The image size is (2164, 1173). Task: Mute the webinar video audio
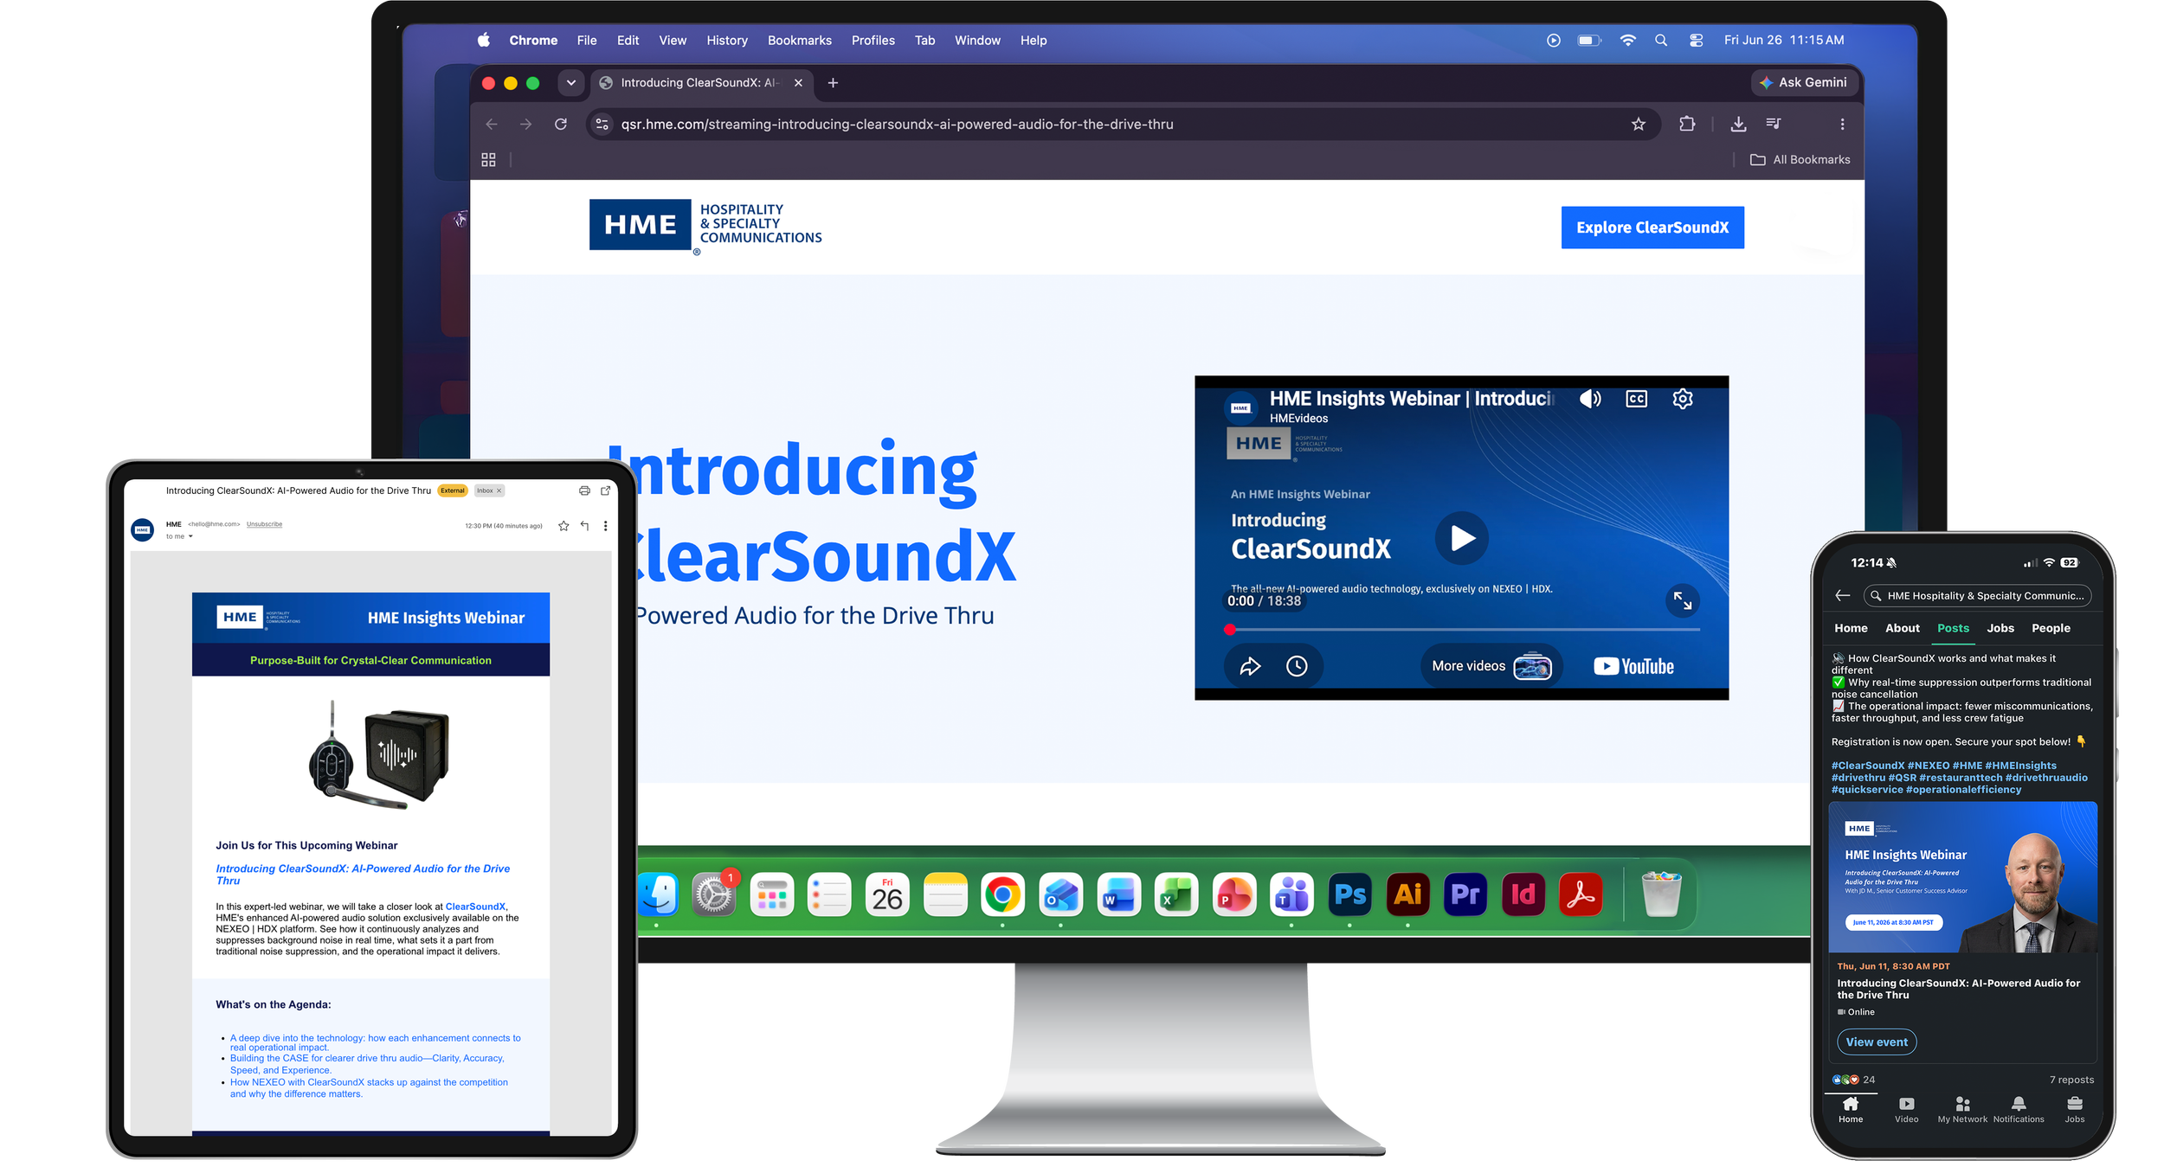(x=1590, y=399)
